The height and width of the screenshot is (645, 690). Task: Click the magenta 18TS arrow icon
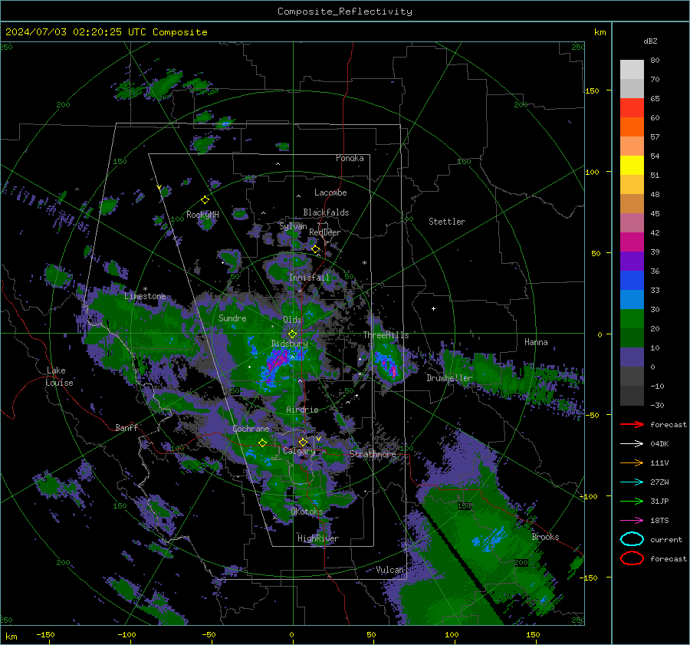(632, 520)
